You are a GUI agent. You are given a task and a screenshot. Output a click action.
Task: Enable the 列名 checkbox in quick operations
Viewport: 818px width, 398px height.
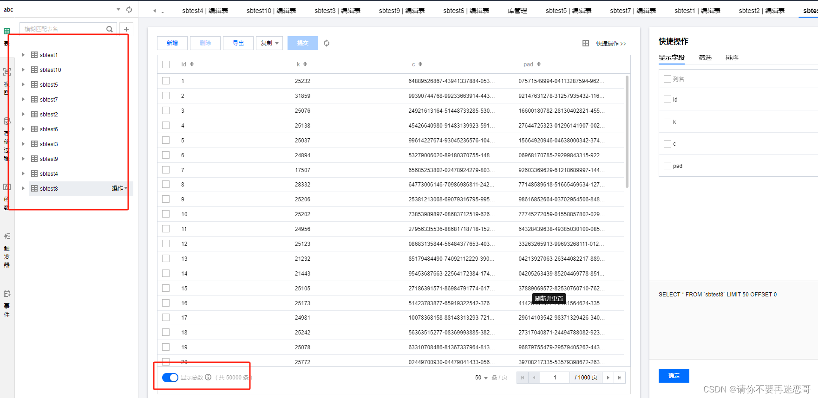pos(667,79)
